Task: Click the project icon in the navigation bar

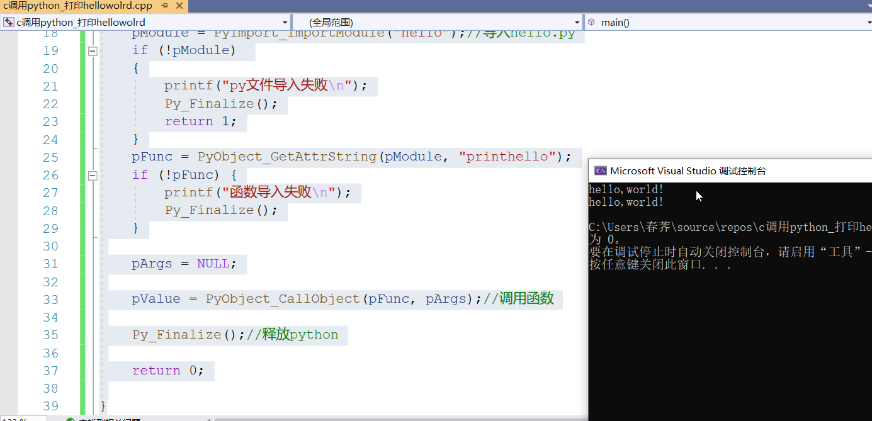Action: coord(8,22)
